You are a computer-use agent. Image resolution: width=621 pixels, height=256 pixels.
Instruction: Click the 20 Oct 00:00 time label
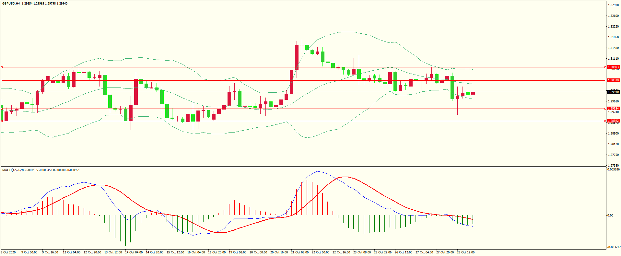(x=258, y=252)
